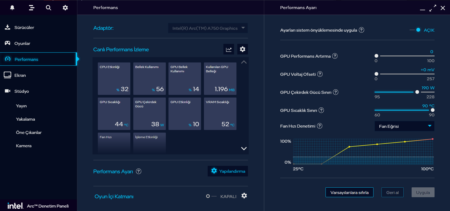Click the Ekran monitor icon
450x211 pixels.
pos(7,75)
